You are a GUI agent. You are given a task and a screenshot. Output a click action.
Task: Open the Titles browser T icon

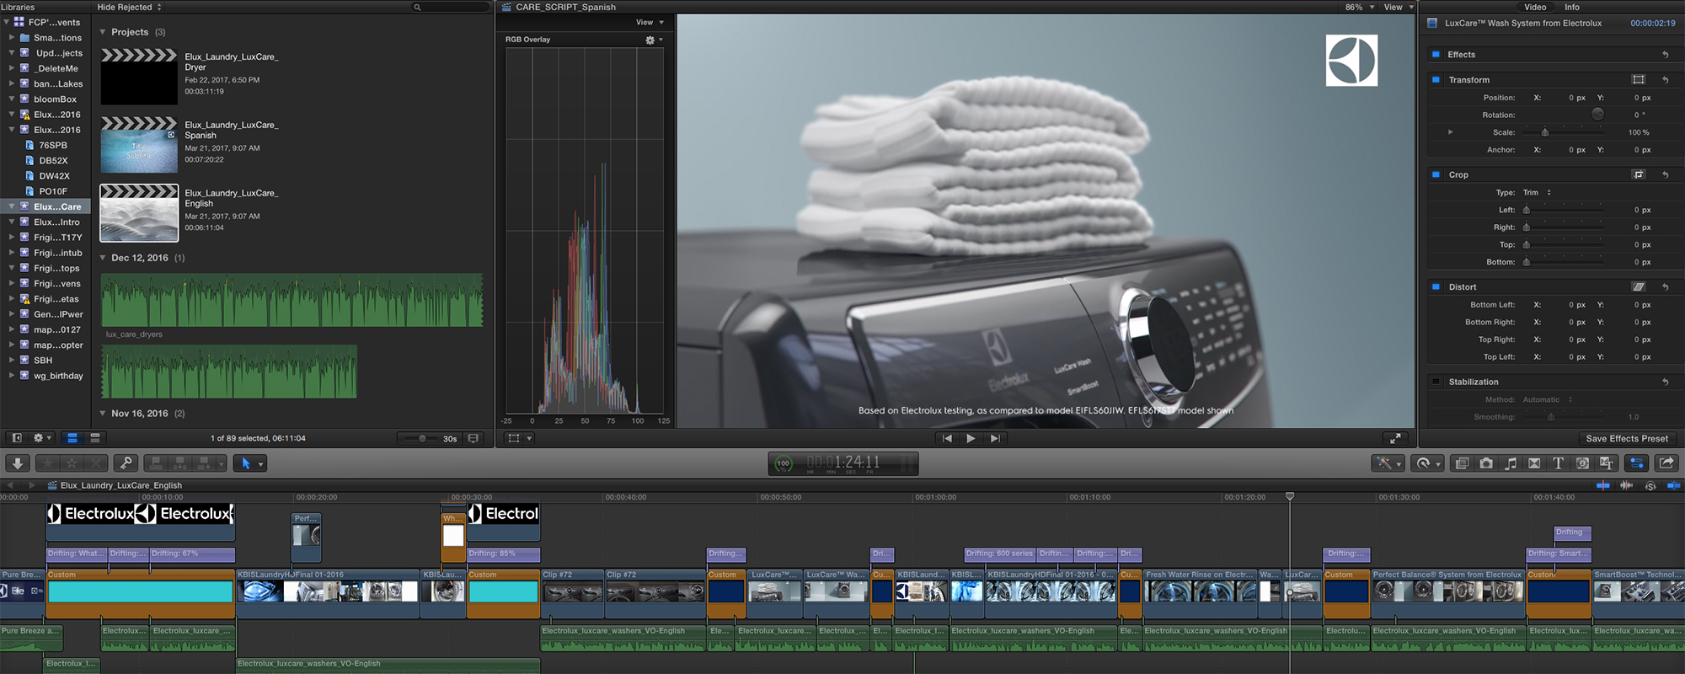click(1559, 463)
